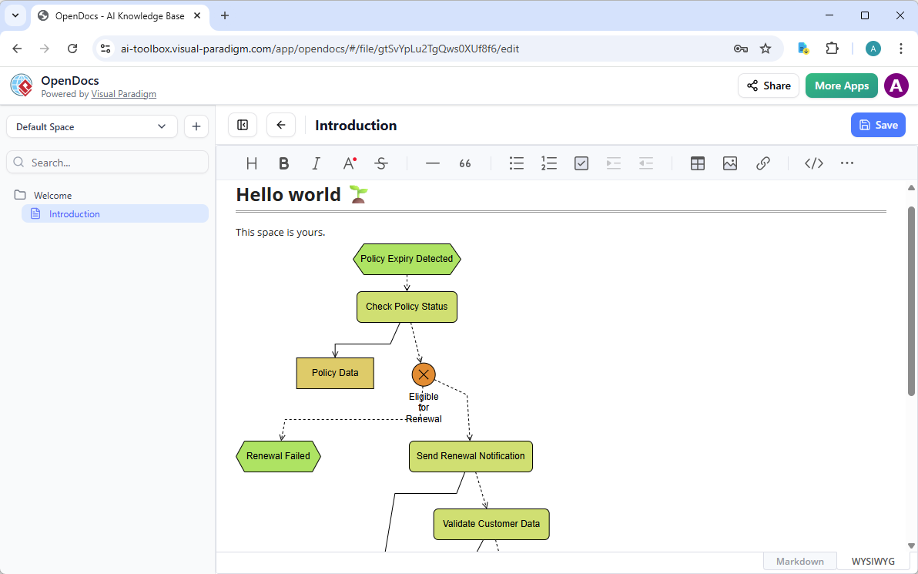Insert a hyperlink

pos(763,163)
